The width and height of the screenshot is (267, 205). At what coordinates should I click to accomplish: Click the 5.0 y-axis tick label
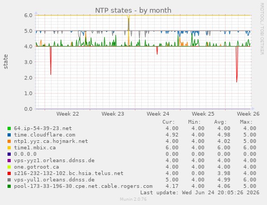pos(28,31)
